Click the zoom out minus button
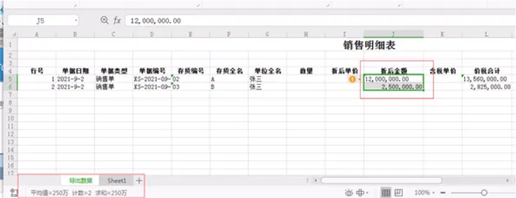Screen dimensions: 516x198 click(x=443, y=193)
